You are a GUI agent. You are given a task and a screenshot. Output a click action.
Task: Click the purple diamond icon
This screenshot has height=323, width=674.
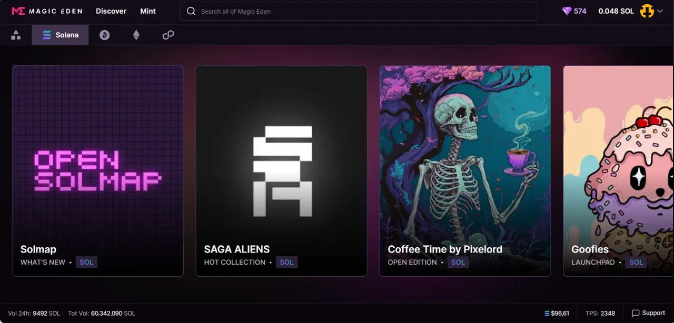(x=567, y=11)
